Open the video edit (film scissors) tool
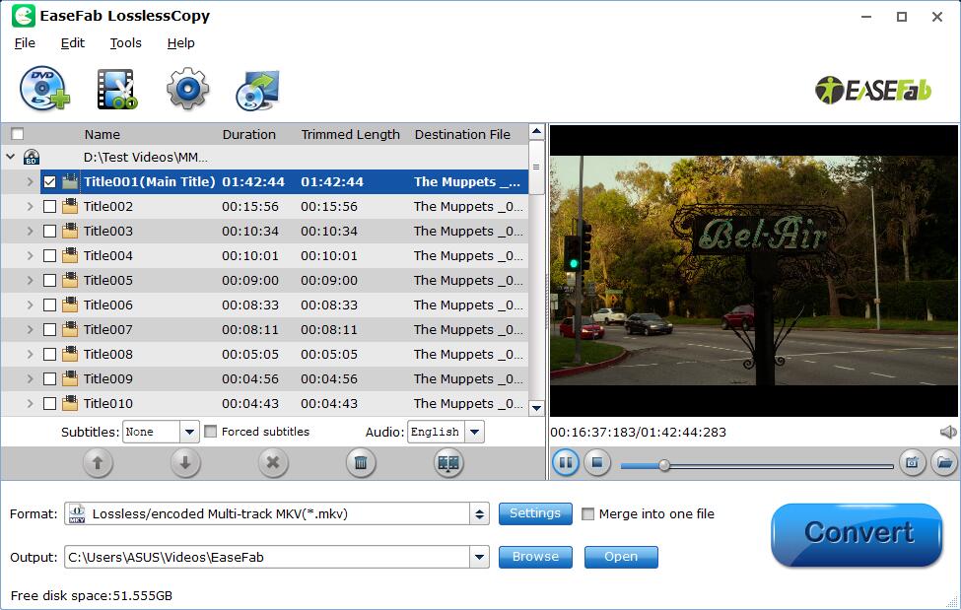 [116, 90]
